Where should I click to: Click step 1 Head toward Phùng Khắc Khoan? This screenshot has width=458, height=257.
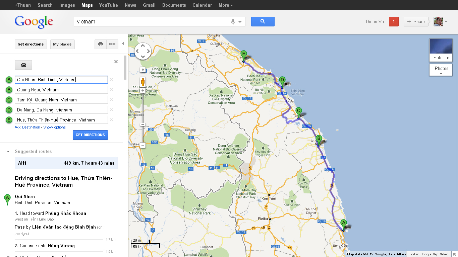50,213
